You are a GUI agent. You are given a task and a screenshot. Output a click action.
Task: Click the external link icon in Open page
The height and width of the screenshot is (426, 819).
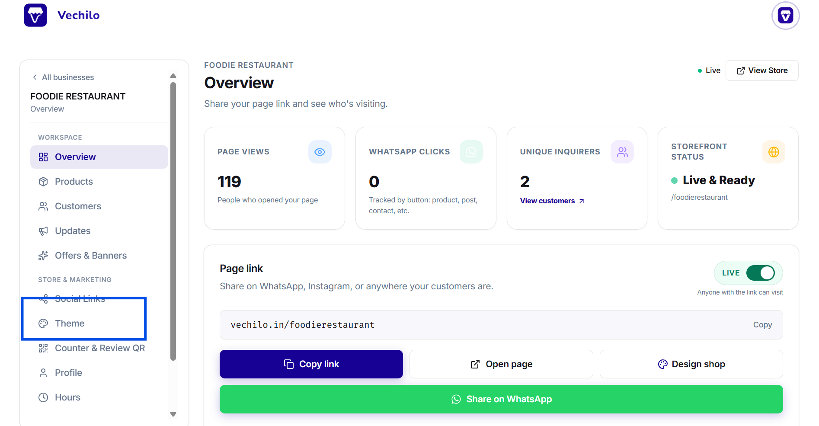pyautogui.click(x=475, y=364)
